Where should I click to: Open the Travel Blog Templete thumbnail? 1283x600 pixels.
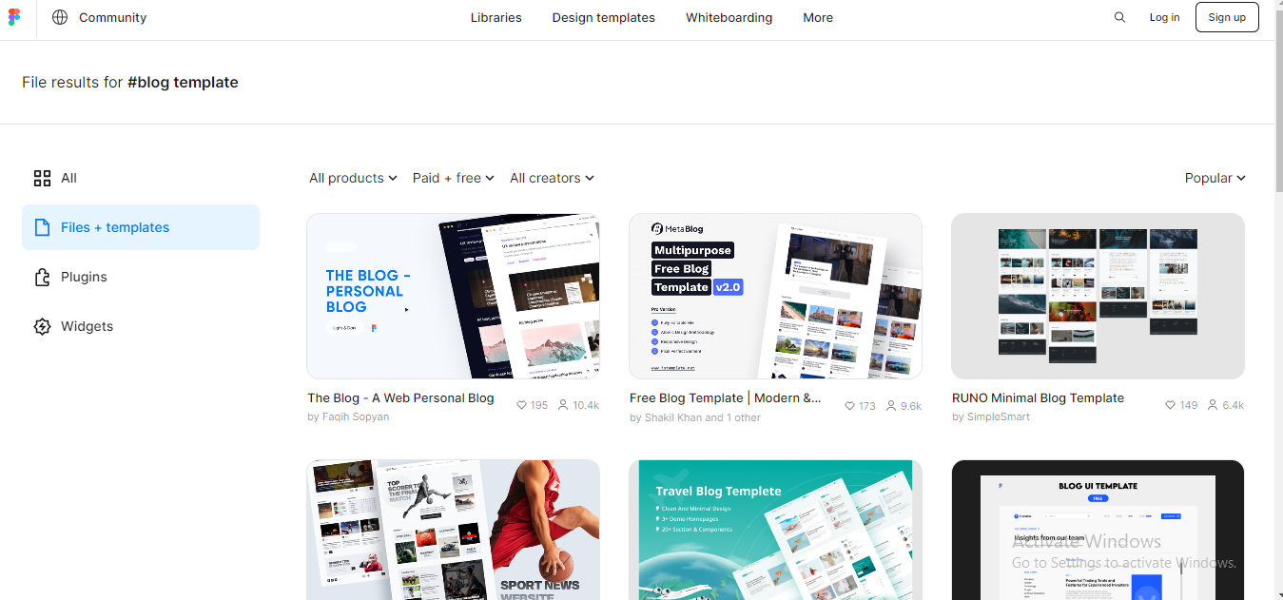(x=775, y=530)
